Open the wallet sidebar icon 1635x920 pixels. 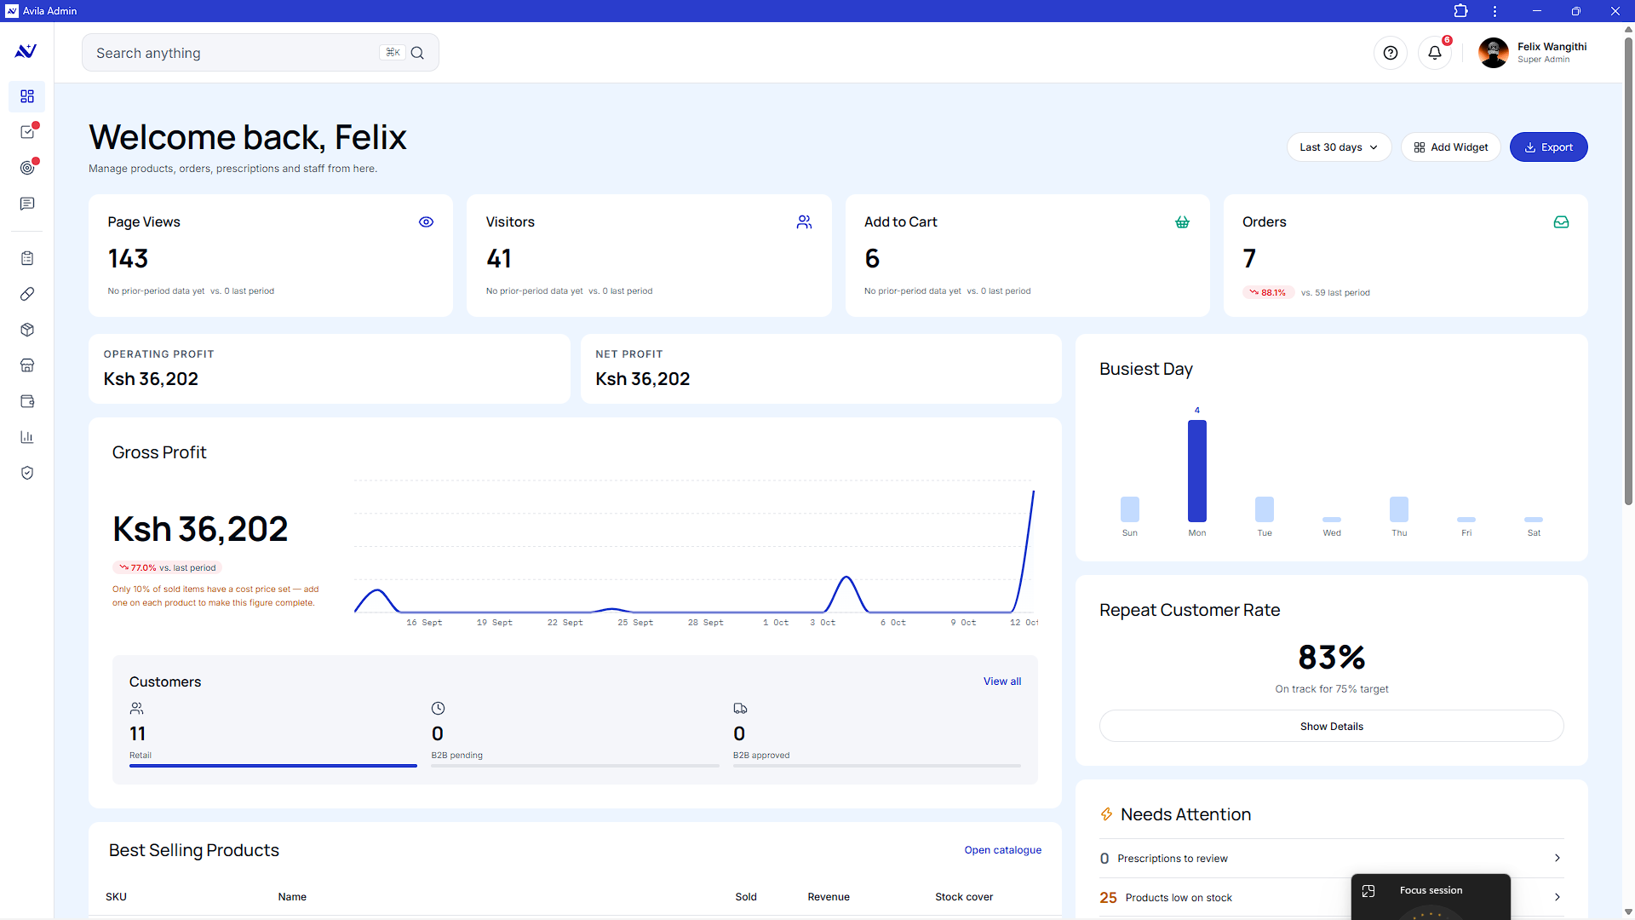pyautogui.click(x=27, y=401)
